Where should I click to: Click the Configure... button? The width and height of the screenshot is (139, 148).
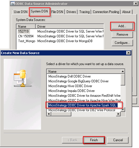[x=122, y=43]
